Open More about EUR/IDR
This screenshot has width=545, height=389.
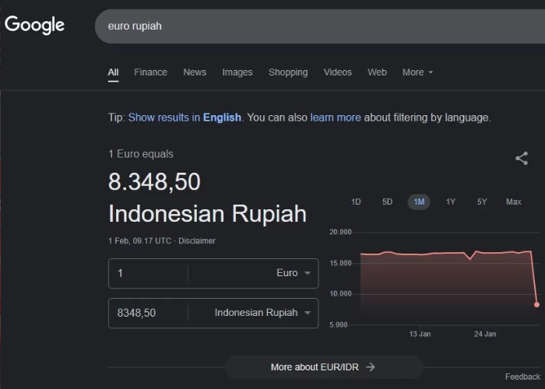click(x=324, y=366)
